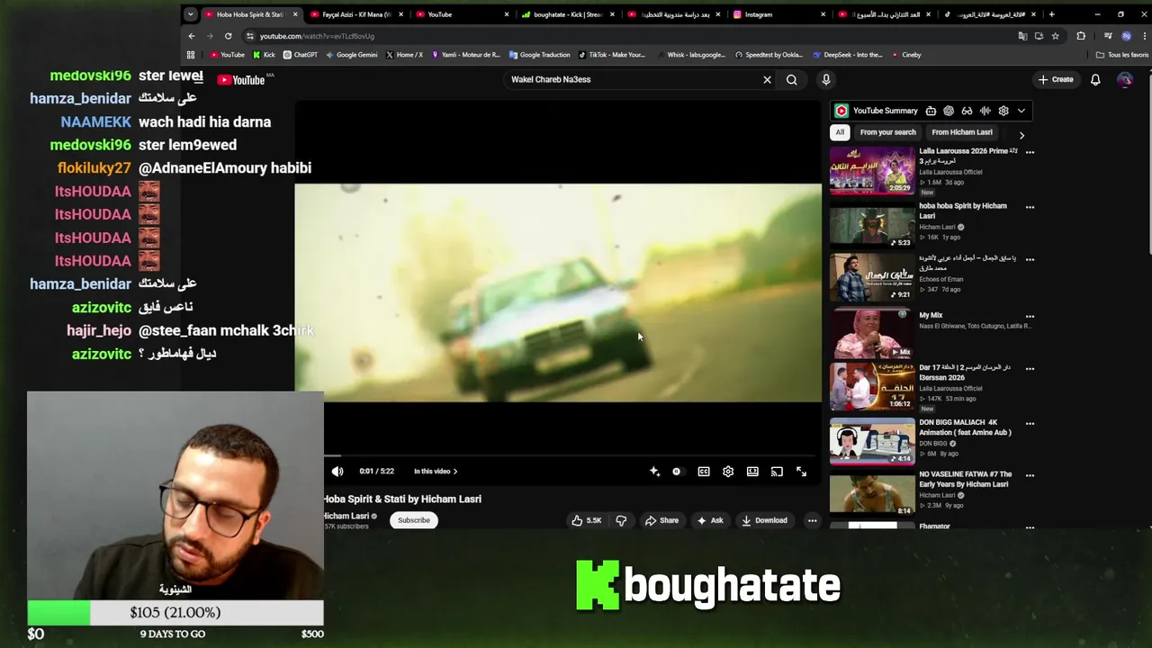Switch to the Instagram browser tab
This screenshot has height=648, width=1152.
pos(778,14)
